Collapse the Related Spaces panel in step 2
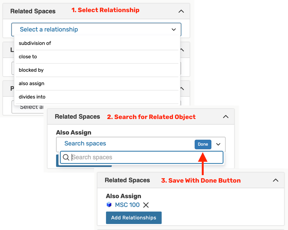288x230 pixels. 226,117
